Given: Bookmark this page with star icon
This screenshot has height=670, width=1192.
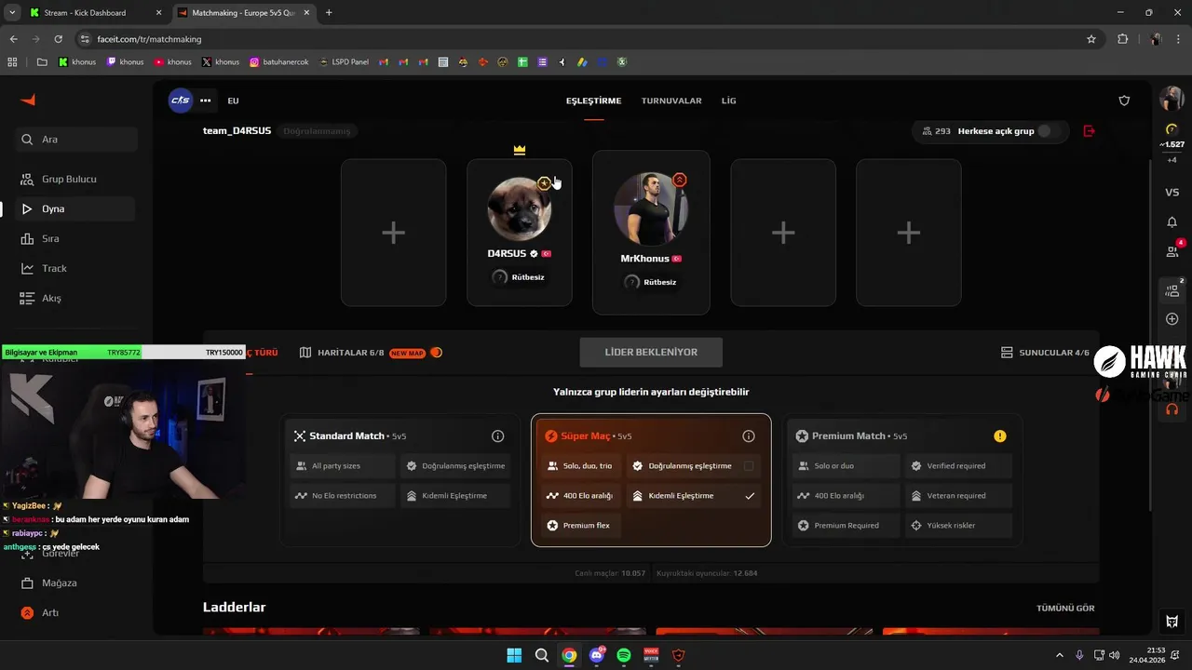Looking at the screenshot, I should pos(1091,39).
